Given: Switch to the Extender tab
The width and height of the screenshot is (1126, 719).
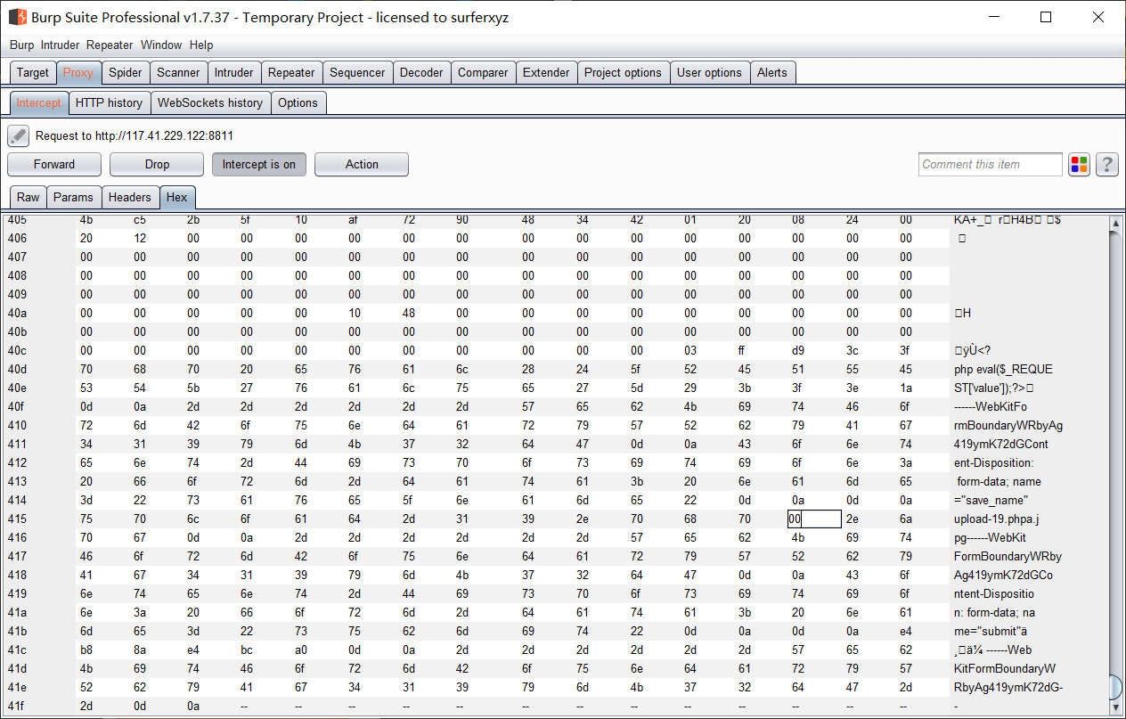Looking at the screenshot, I should coord(546,73).
